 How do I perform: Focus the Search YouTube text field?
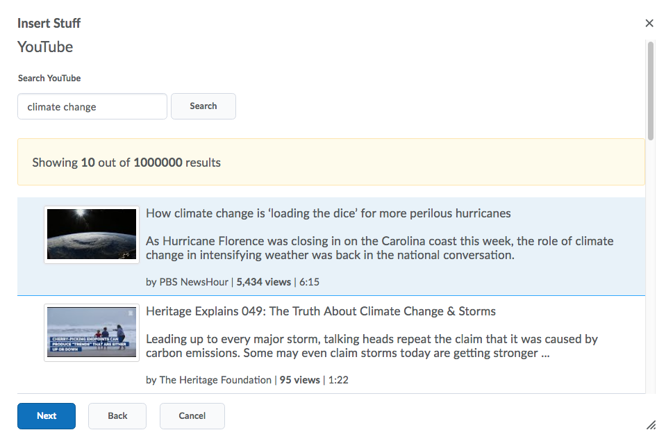tap(92, 107)
